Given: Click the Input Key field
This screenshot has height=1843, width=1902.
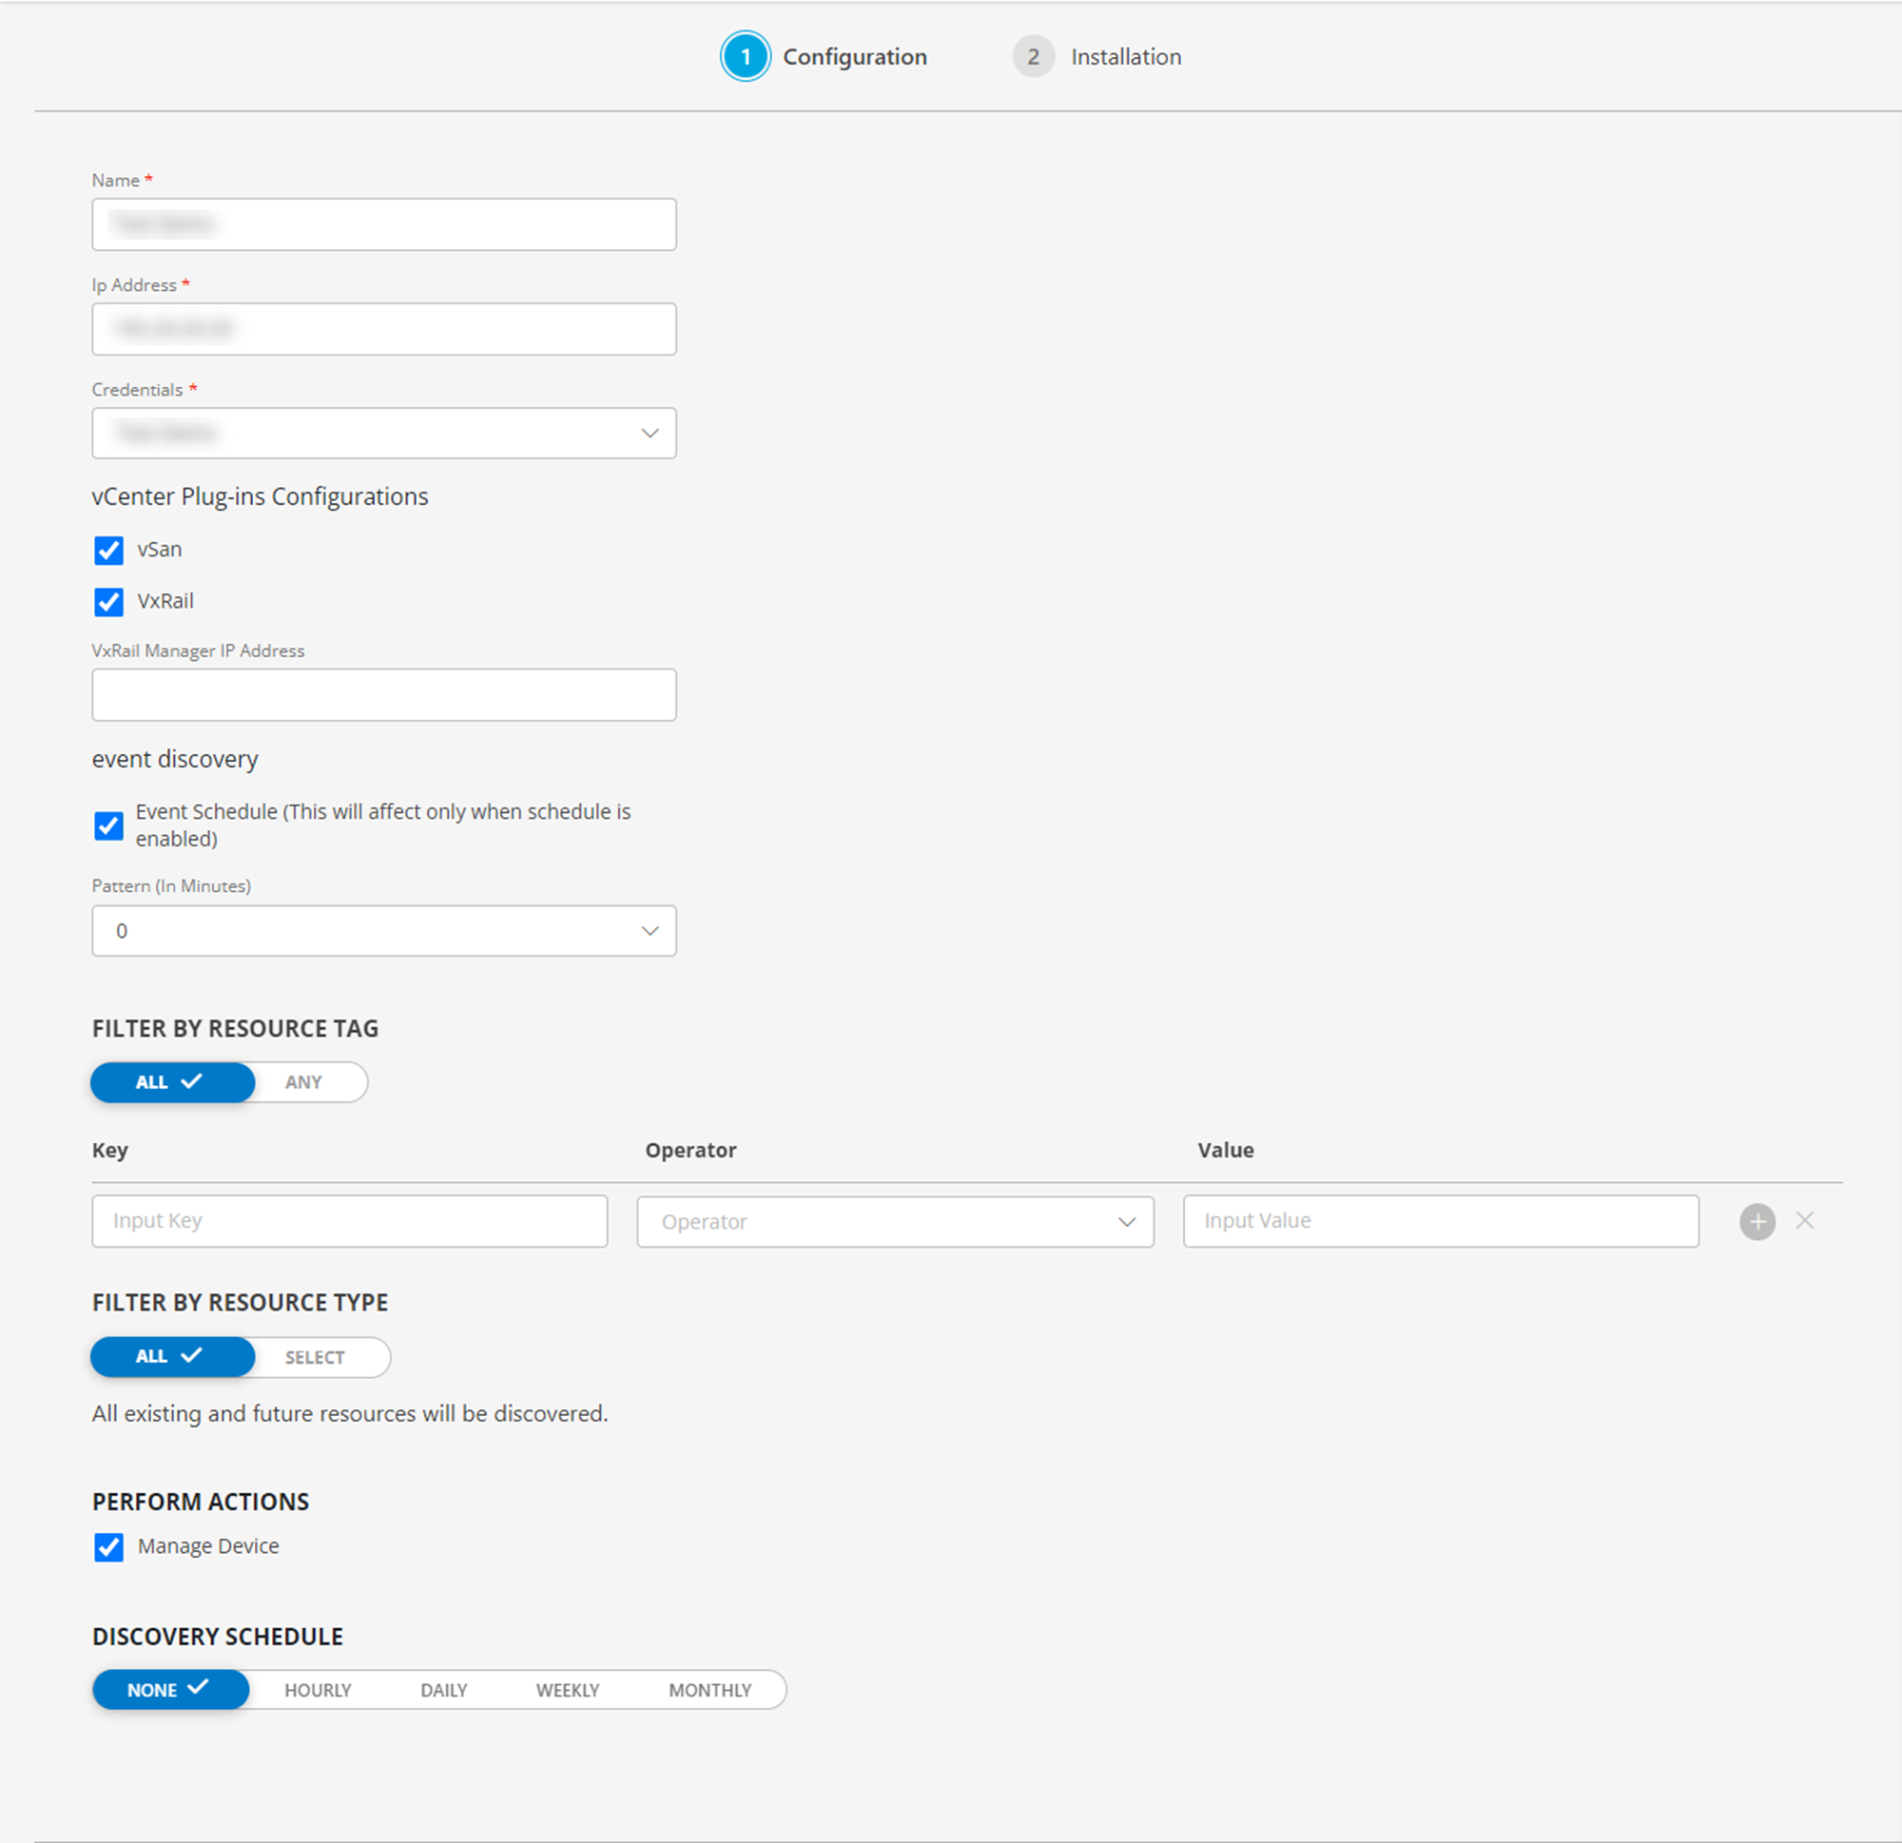Looking at the screenshot, I should [349, 1221].
